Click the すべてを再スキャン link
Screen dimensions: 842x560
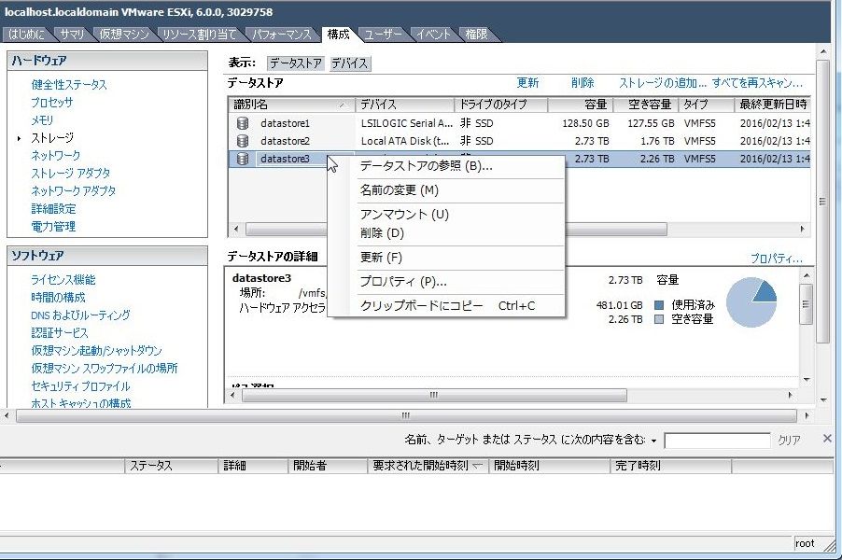click(757, 83)
